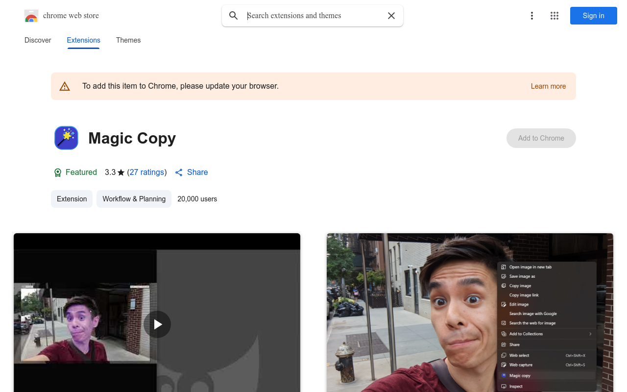Focus the Search extensions and themes field

(313, 16)
